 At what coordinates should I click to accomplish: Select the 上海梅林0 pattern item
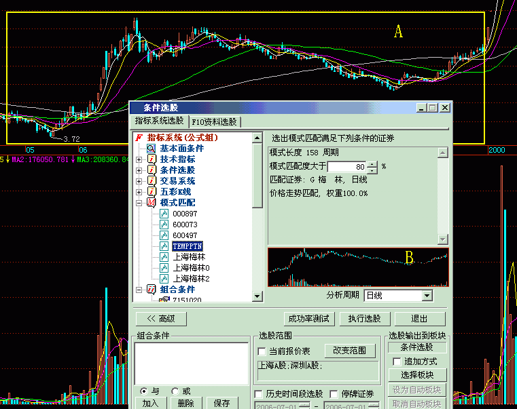pyautogui.click(x=191, y=268)
